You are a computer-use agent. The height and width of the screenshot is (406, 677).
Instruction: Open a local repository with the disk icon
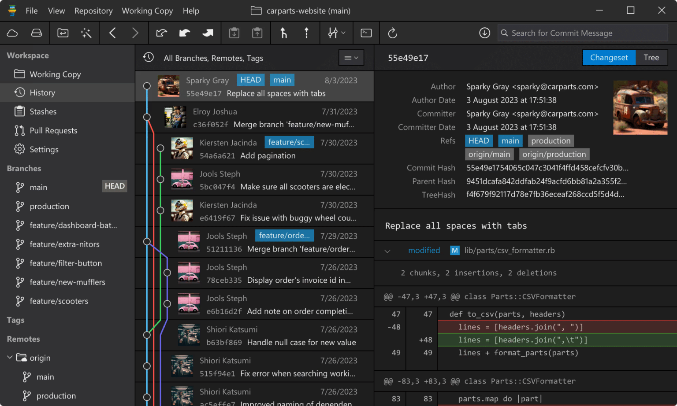point(36,33)
